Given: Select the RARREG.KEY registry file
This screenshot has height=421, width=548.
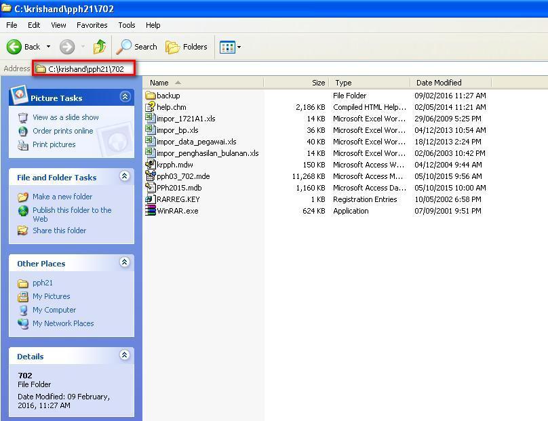Looking at the screenshot, I should tap(178, 199).
